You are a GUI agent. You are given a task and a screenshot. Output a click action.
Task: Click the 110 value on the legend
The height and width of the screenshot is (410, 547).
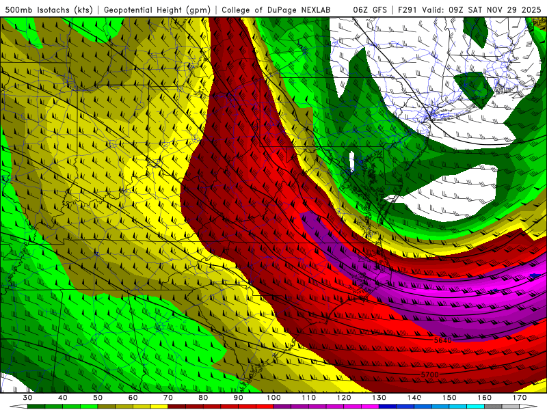[x=309, y=398]
